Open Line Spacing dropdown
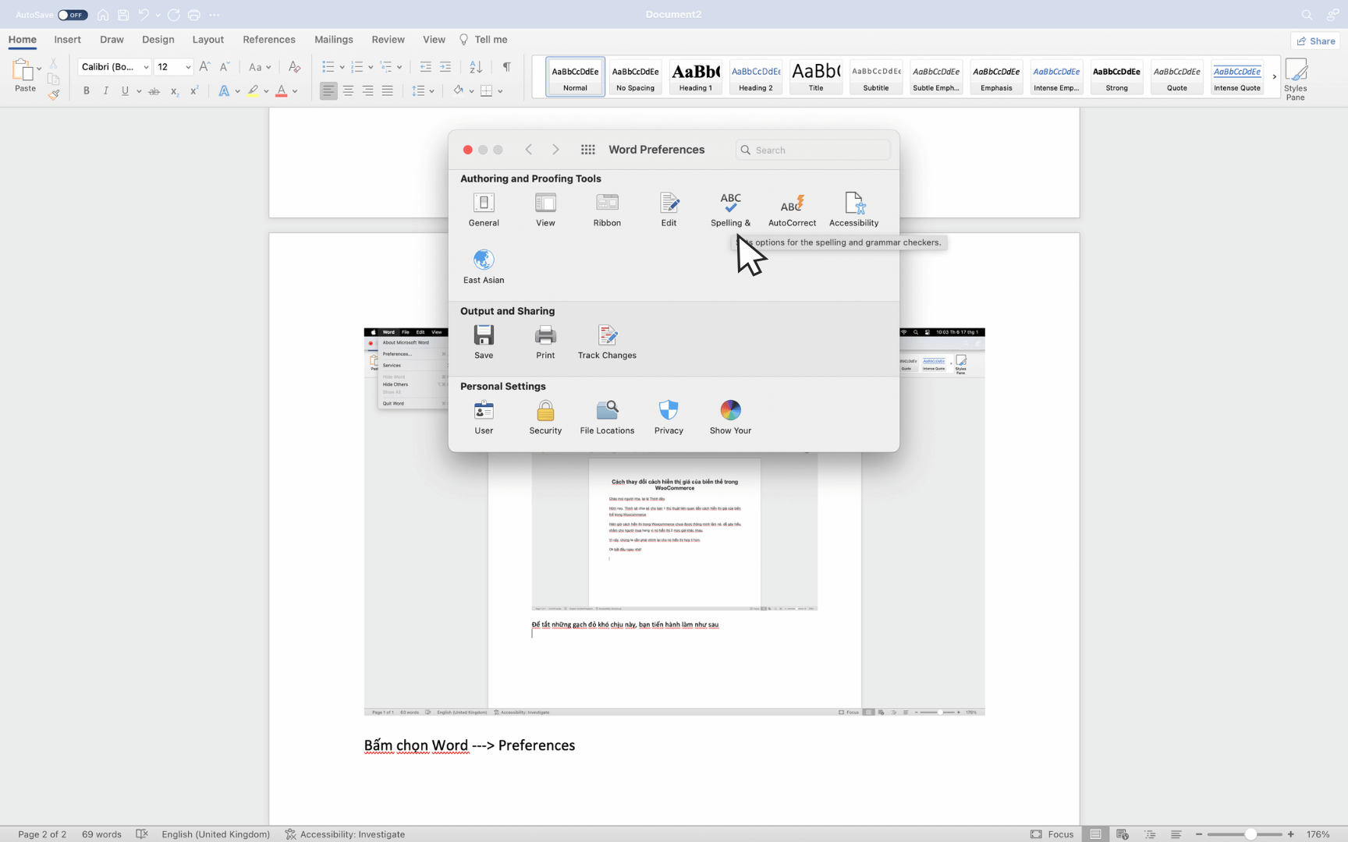1348x842 pixels. coord(423,91)
